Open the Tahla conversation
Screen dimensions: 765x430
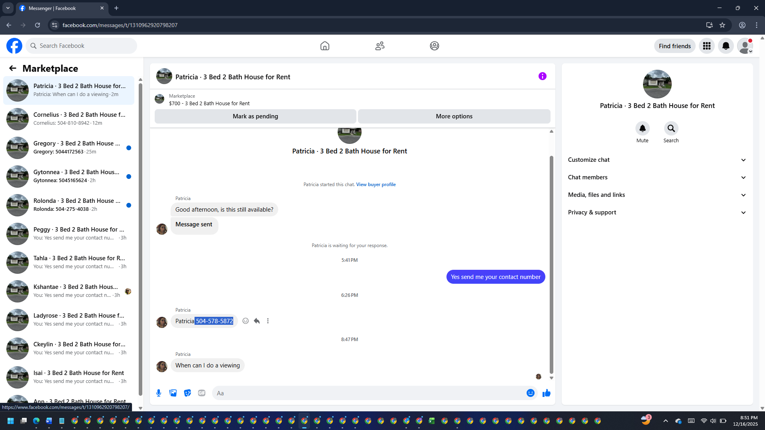(x=69, y=263)
